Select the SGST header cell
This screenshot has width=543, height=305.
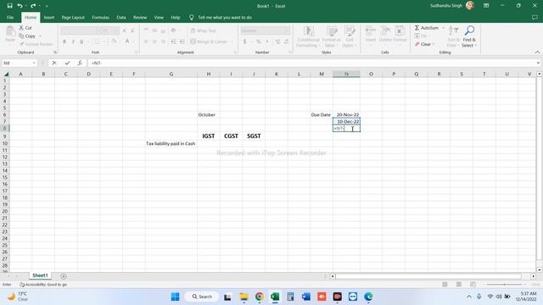click(254, 136)
